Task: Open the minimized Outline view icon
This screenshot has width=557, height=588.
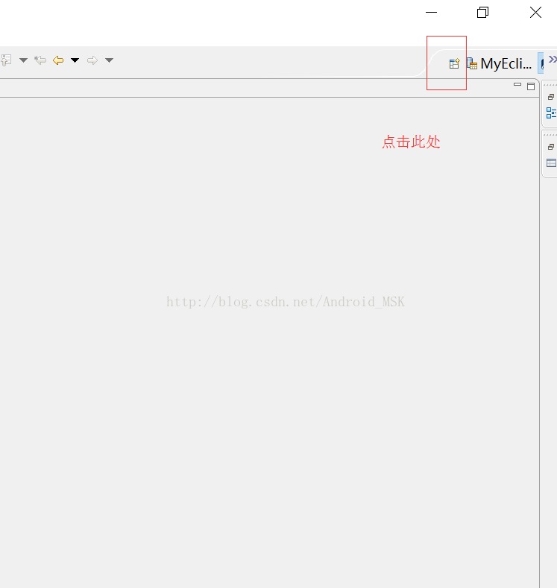Action: (x=551, y=113)
